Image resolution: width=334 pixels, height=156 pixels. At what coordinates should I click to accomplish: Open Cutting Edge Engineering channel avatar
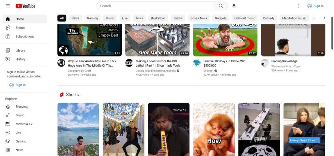129,63
